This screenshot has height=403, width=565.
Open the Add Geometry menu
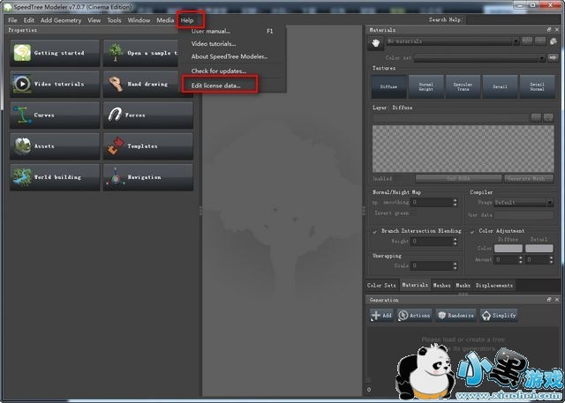point(61,20)
